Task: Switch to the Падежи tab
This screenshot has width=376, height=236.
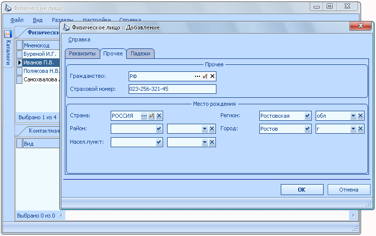Action: point(141,53)
